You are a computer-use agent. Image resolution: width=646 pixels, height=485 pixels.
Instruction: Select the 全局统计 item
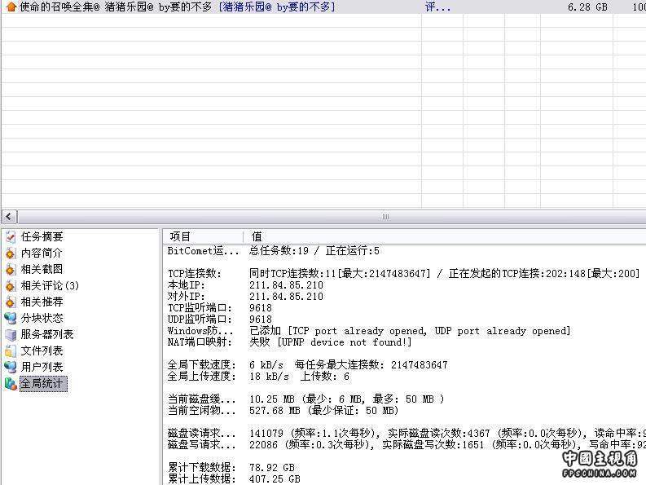point(43,384)
